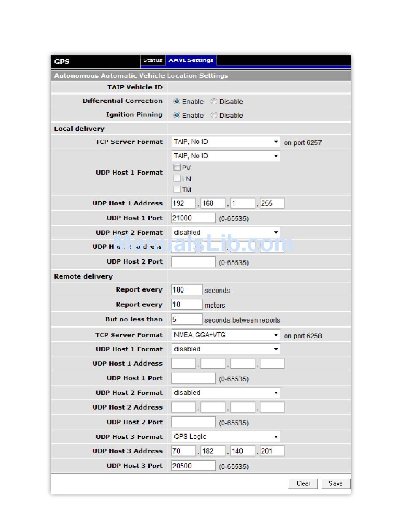The image size is (401, 532).
Task: Click Local UDP Host 2 Port field
Action: [194, 262]
